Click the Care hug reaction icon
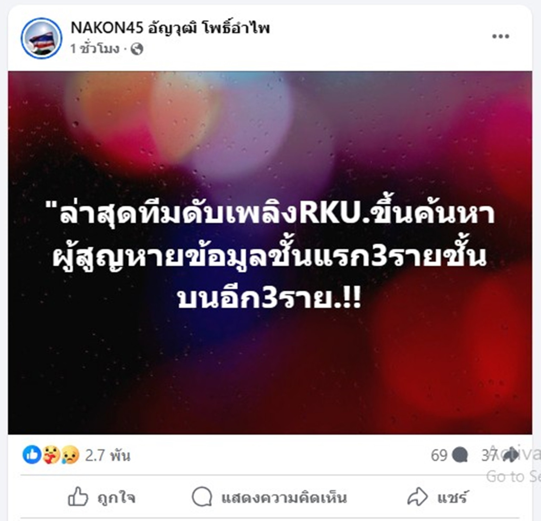This screenshot has width=541, height=521. tap(51, 455)
